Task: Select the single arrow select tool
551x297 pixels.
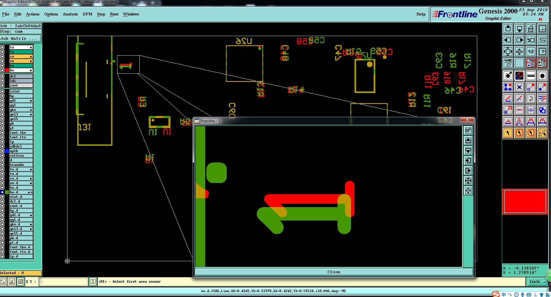Action: 508,133
